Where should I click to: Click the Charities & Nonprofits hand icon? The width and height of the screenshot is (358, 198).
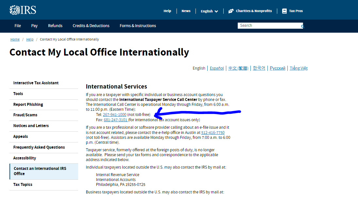click(x=231, y=11)
